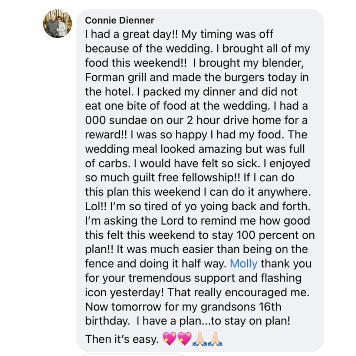Click the phrase "I had a great day!!"
356x356 pixels.
tap(131, 34)
